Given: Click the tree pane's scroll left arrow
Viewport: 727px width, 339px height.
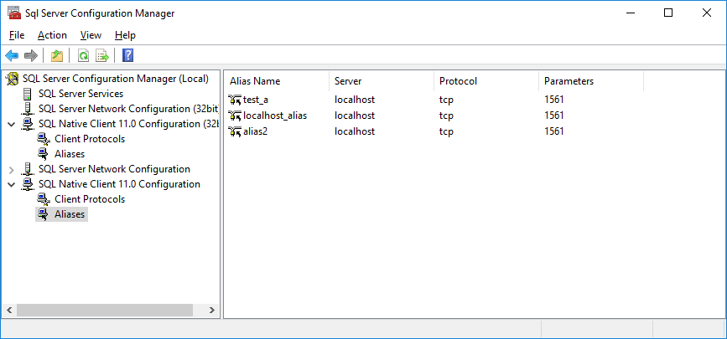Looking at the screenshot, I should 9,311.
